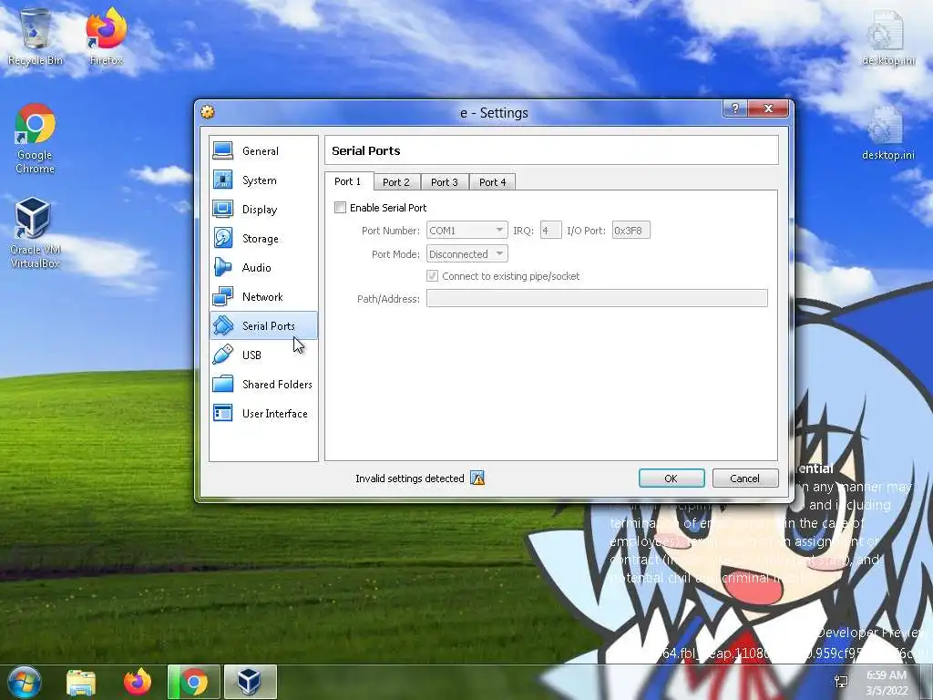
Task: Select the Audio speaker icon
Action: point(223,267)
